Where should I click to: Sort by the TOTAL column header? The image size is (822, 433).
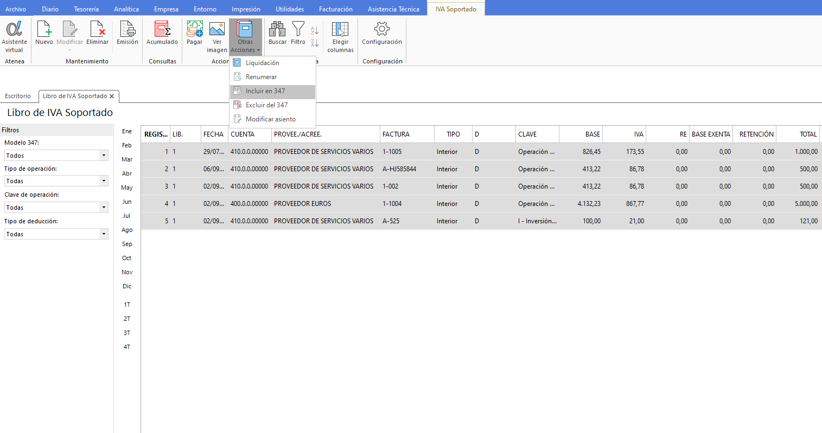click(x=798, y=134)
